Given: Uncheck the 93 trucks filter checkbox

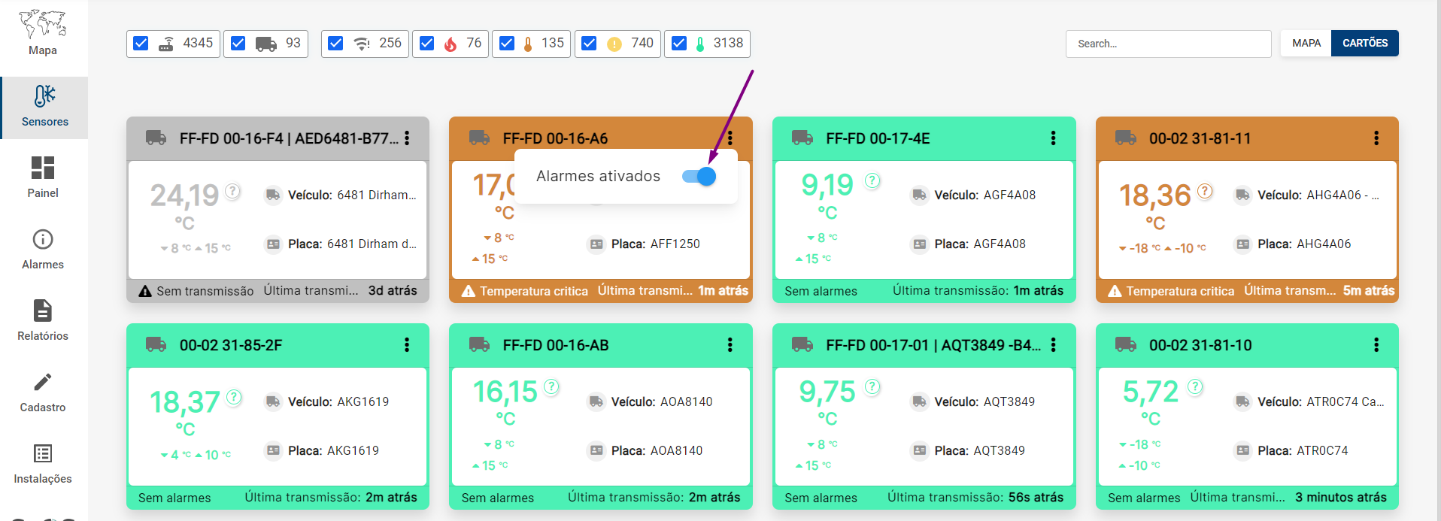Looking at the screenshot, I should click(x=238, y=44).
